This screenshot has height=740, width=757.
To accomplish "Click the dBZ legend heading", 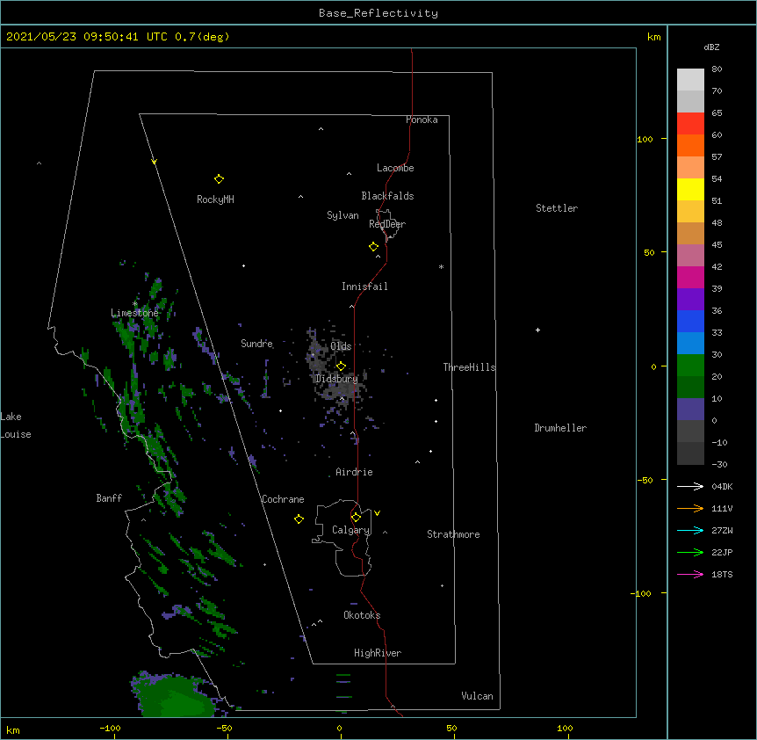I will [711, 47].
